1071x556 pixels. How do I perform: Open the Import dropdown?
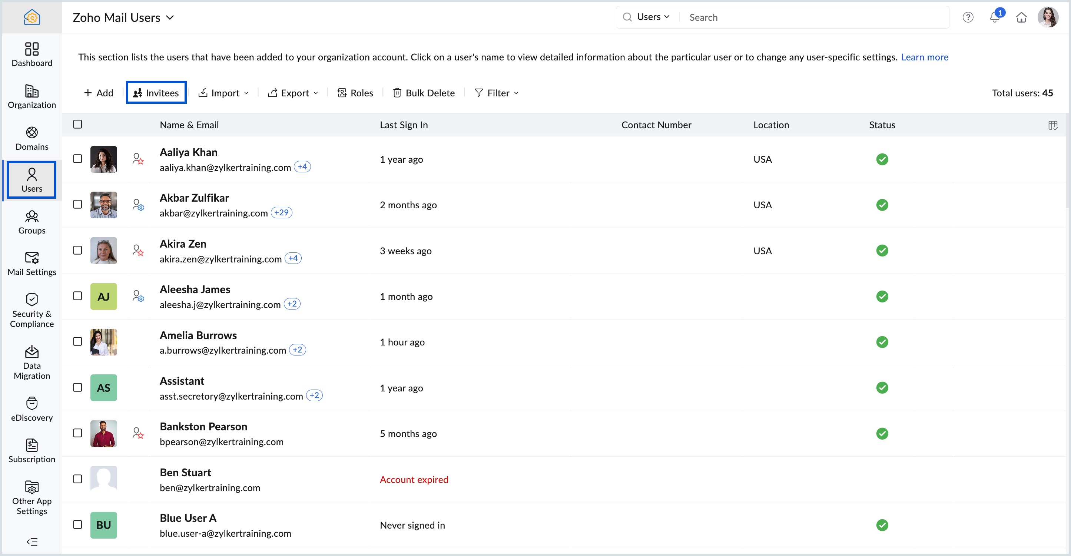click(x=224, y=93)
